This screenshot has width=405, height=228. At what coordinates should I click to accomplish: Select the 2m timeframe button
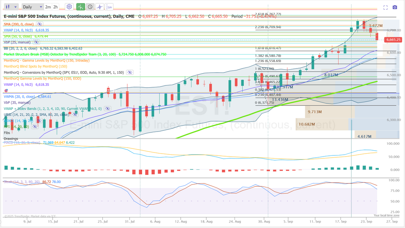48,7
